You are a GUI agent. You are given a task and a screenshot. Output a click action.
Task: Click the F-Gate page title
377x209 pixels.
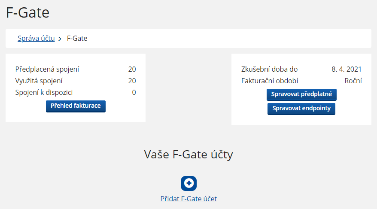click(x=27, y=12)
